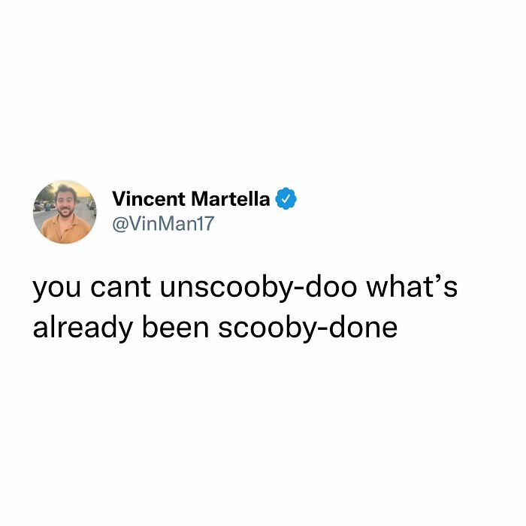The width and height of the screenshot is (526, 526).
Task: Click the display name Vincent Martella
Action: 191,199
